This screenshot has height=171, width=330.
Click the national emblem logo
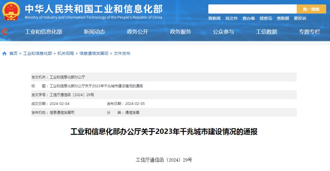[11, 11]
